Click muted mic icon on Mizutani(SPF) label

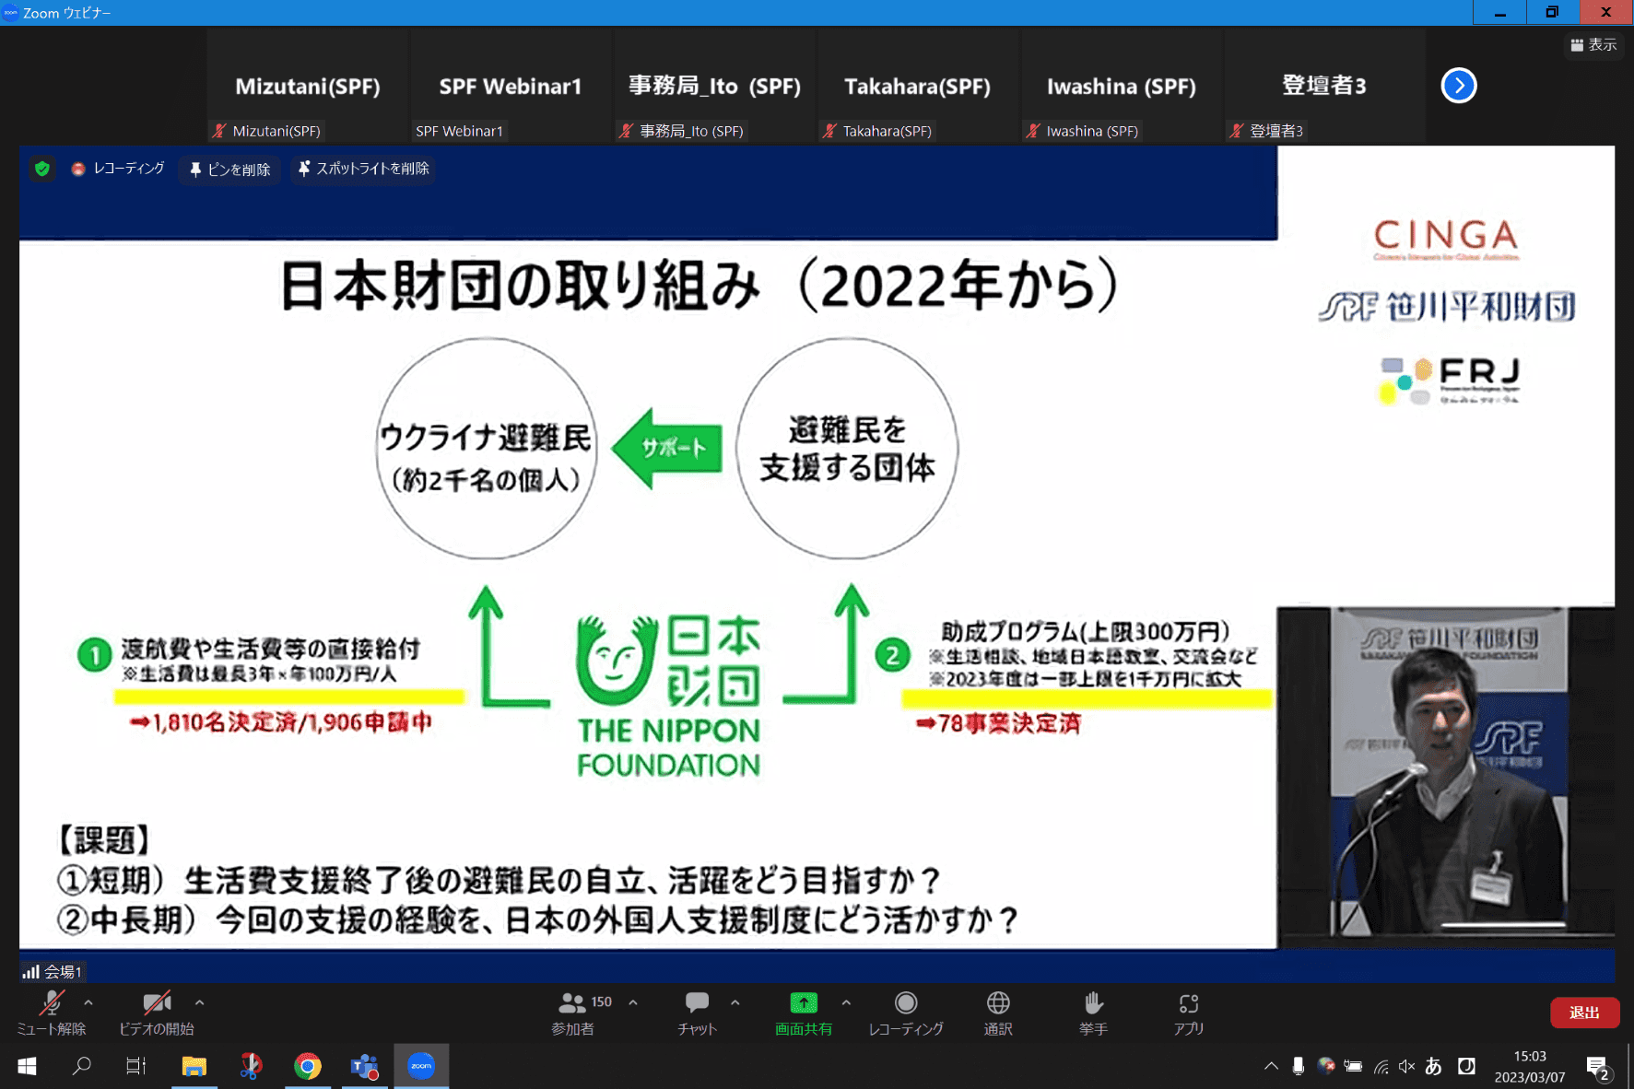219,131
